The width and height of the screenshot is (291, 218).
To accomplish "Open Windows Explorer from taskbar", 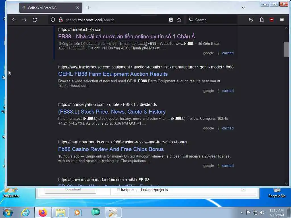I will (x=61, y=212).
